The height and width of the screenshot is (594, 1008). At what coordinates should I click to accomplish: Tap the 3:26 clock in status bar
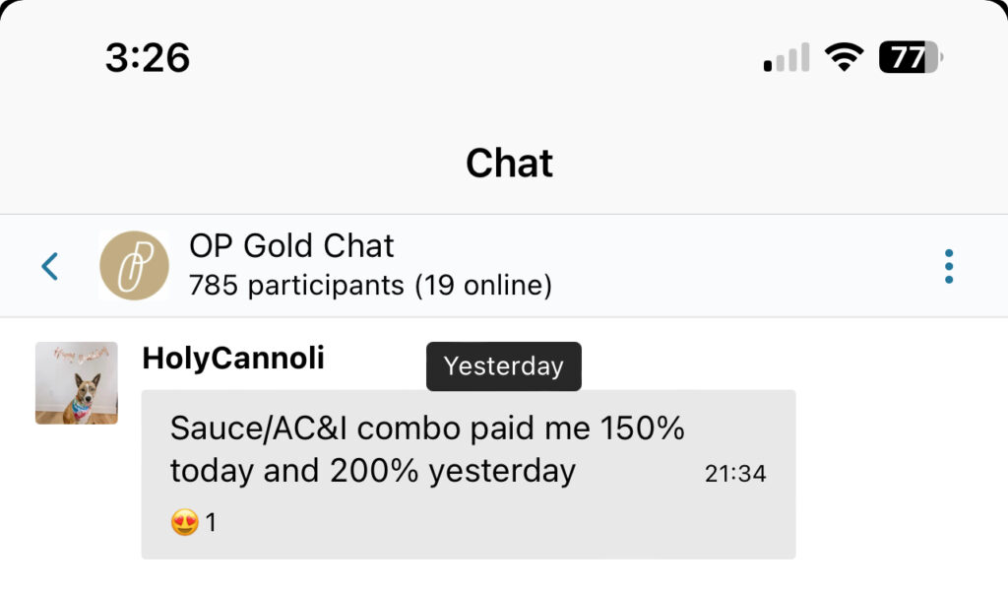(x=148, y=58)
